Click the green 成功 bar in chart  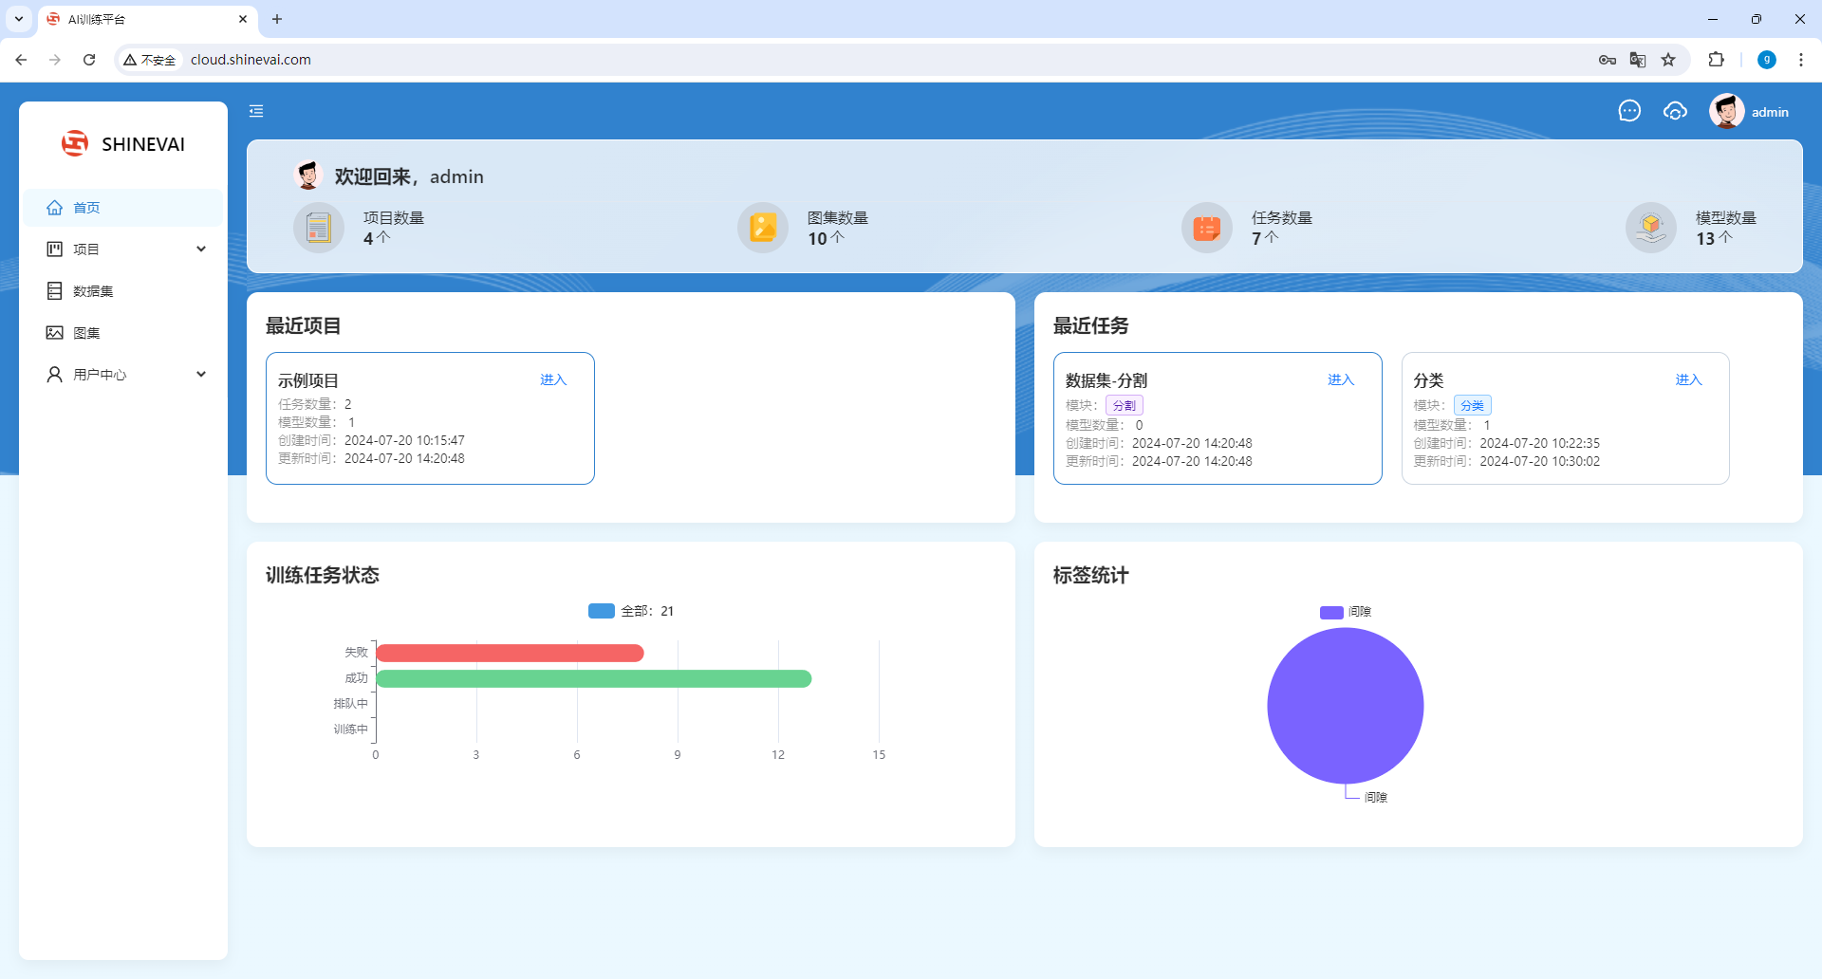[594, 678]
